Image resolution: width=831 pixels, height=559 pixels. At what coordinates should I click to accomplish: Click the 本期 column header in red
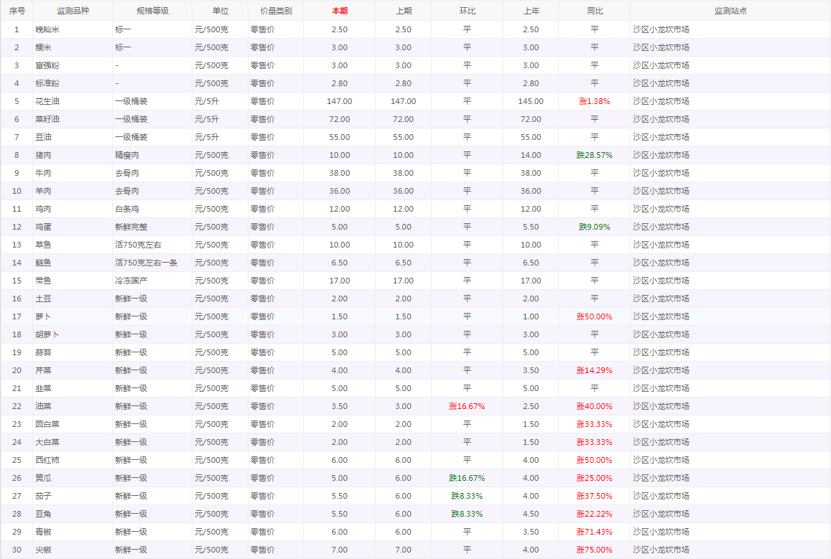tap(339, 11)
